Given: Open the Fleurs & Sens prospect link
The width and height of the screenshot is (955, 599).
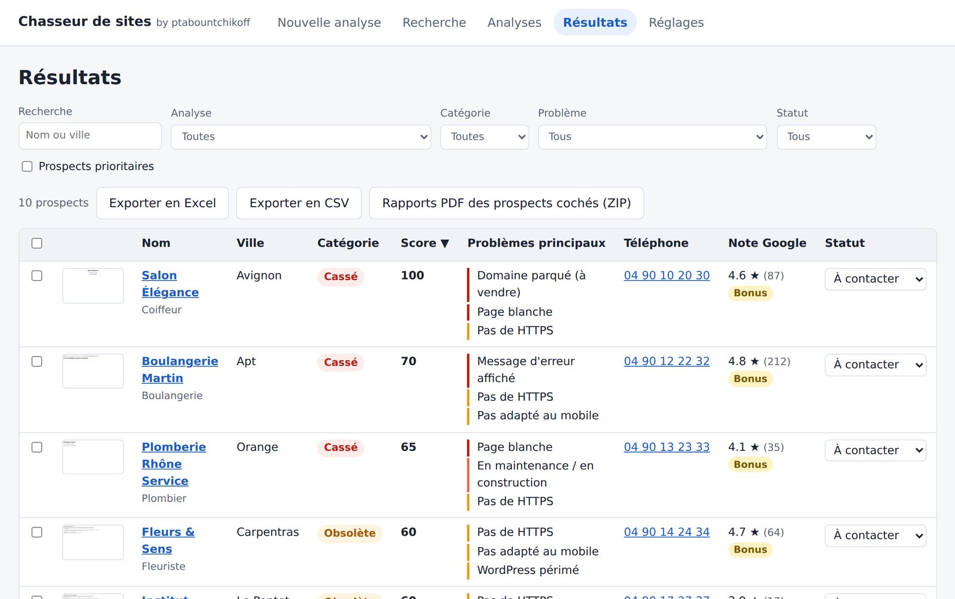Looking at the screenshot, I should (168, 540).
